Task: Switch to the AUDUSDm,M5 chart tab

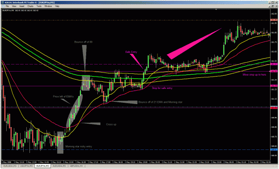Action: [59, 166]
